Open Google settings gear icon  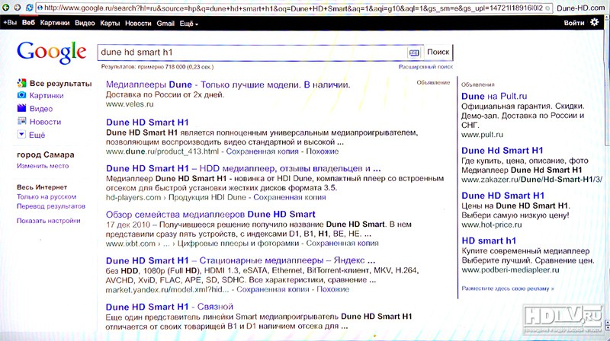tap(595, 22)
